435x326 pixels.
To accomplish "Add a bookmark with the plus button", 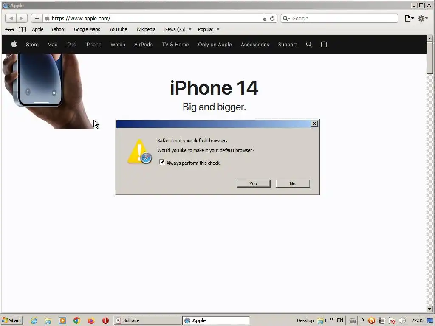I will click(x=37, y=18).
